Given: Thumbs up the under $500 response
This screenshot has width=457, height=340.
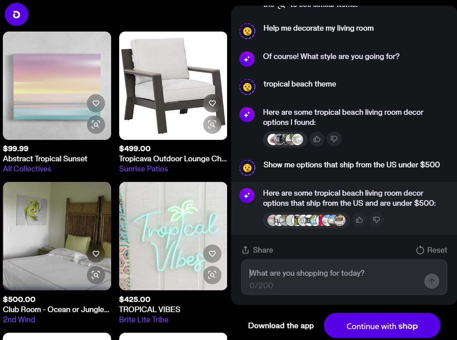Looking at the screenshot, I should click(x=359, y=220).
